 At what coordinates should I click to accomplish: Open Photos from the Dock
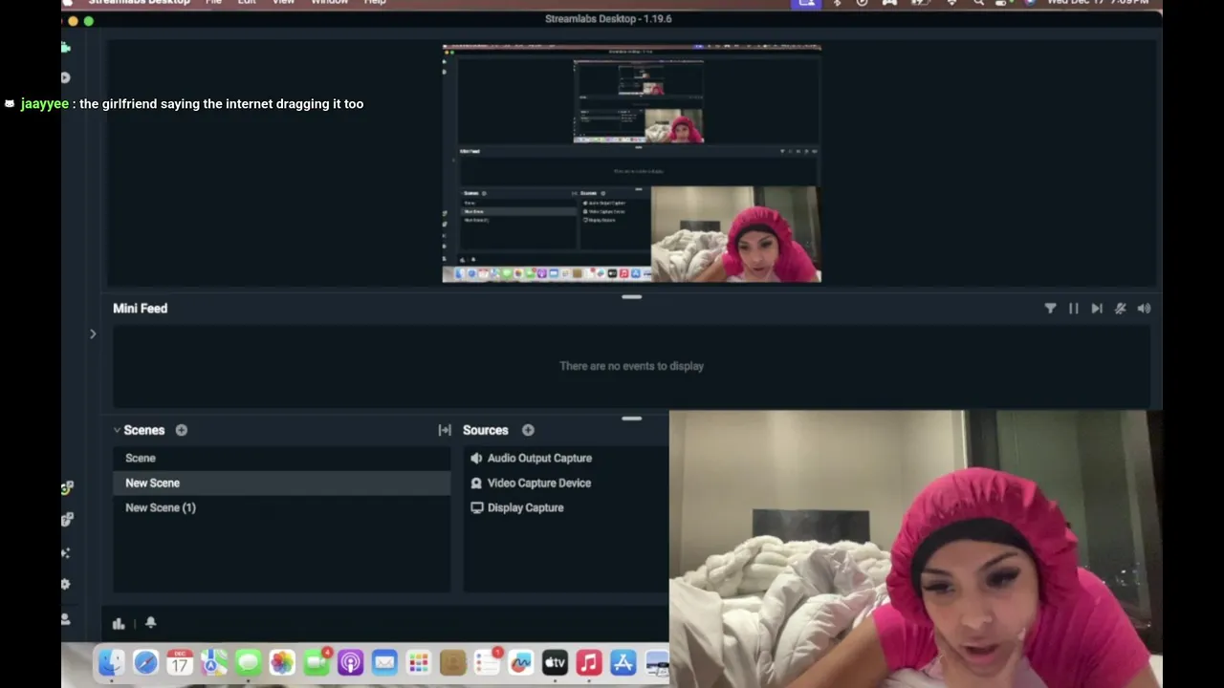click(x=282, y=662)
